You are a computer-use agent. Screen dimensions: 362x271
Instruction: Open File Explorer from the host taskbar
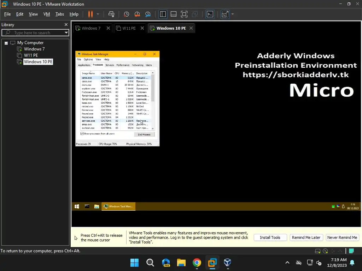coord(181,263)
